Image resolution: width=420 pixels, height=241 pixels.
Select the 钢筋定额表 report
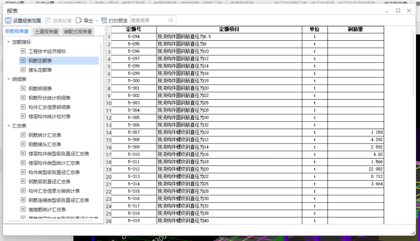[x=40, y=61]
